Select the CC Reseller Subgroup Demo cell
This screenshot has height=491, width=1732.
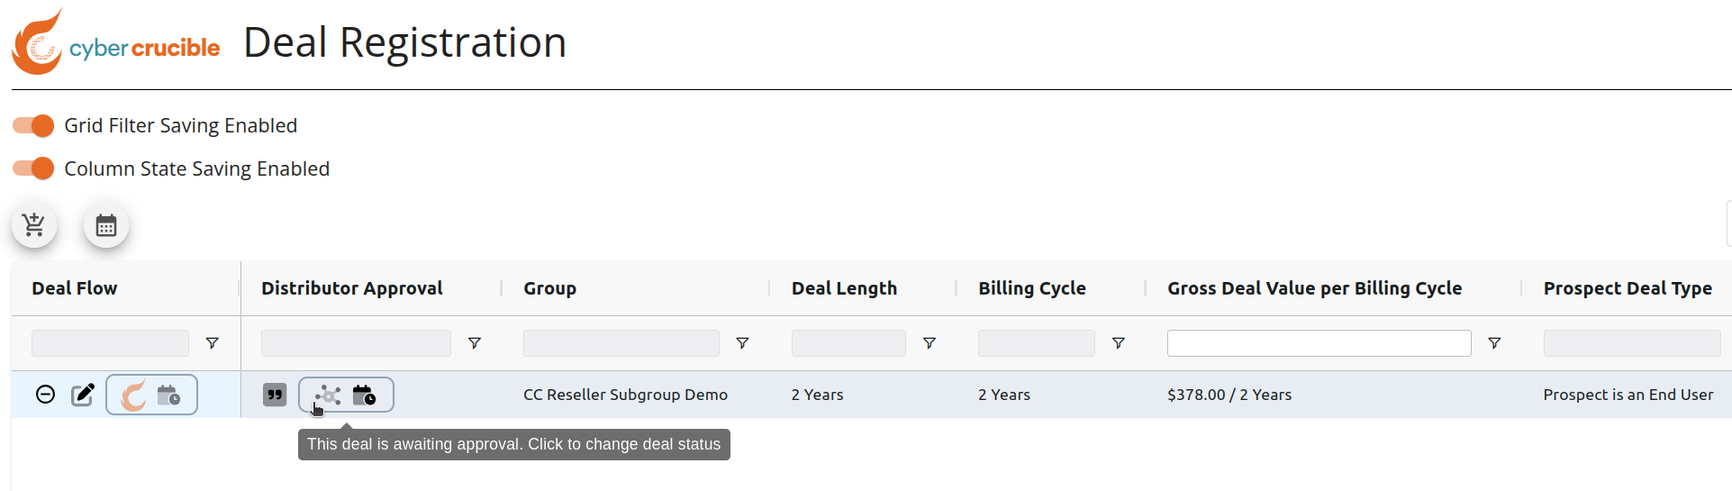pyautogui.click(x=625, y=395)
